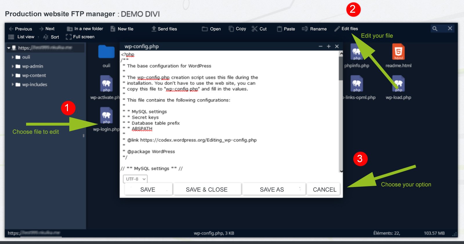Select the phpinfo.php file icon
The width and height of the screenshot is (464, 244).
[356, 52]
